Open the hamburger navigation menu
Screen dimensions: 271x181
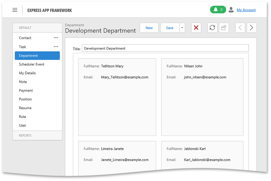[15, 10]
